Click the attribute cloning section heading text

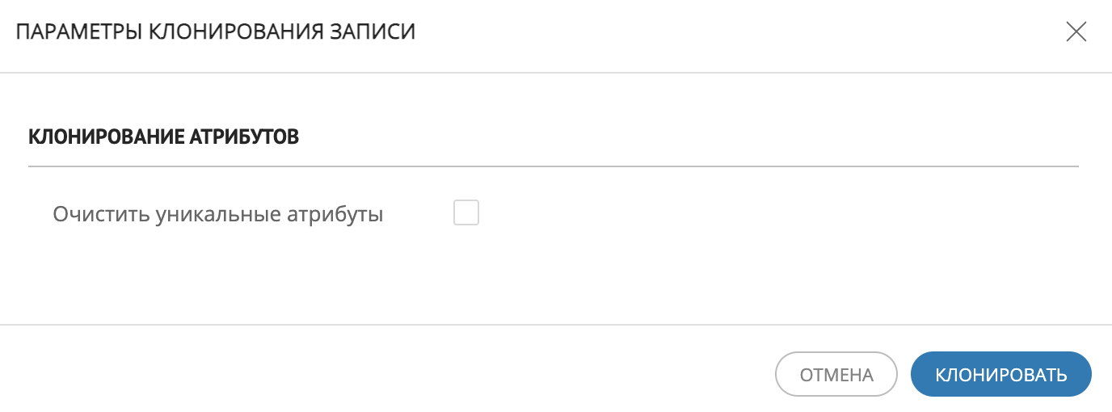(x=164, y=137)
